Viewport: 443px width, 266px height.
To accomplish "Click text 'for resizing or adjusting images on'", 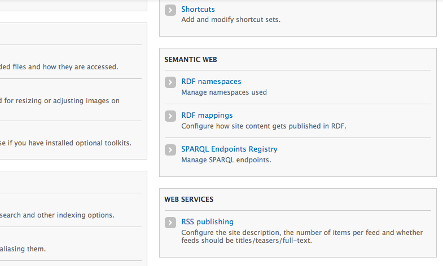I will coord(62,101).
